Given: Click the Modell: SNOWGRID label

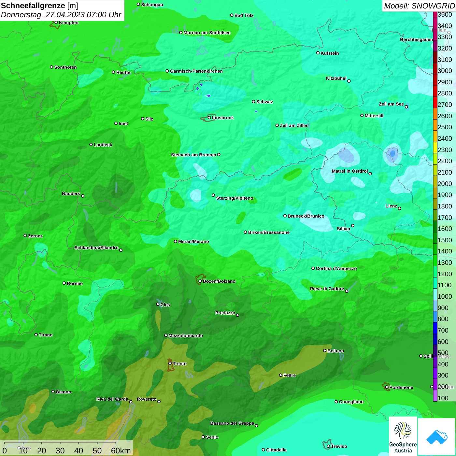Looking at the screenshot, I should [x=419, y=6].
